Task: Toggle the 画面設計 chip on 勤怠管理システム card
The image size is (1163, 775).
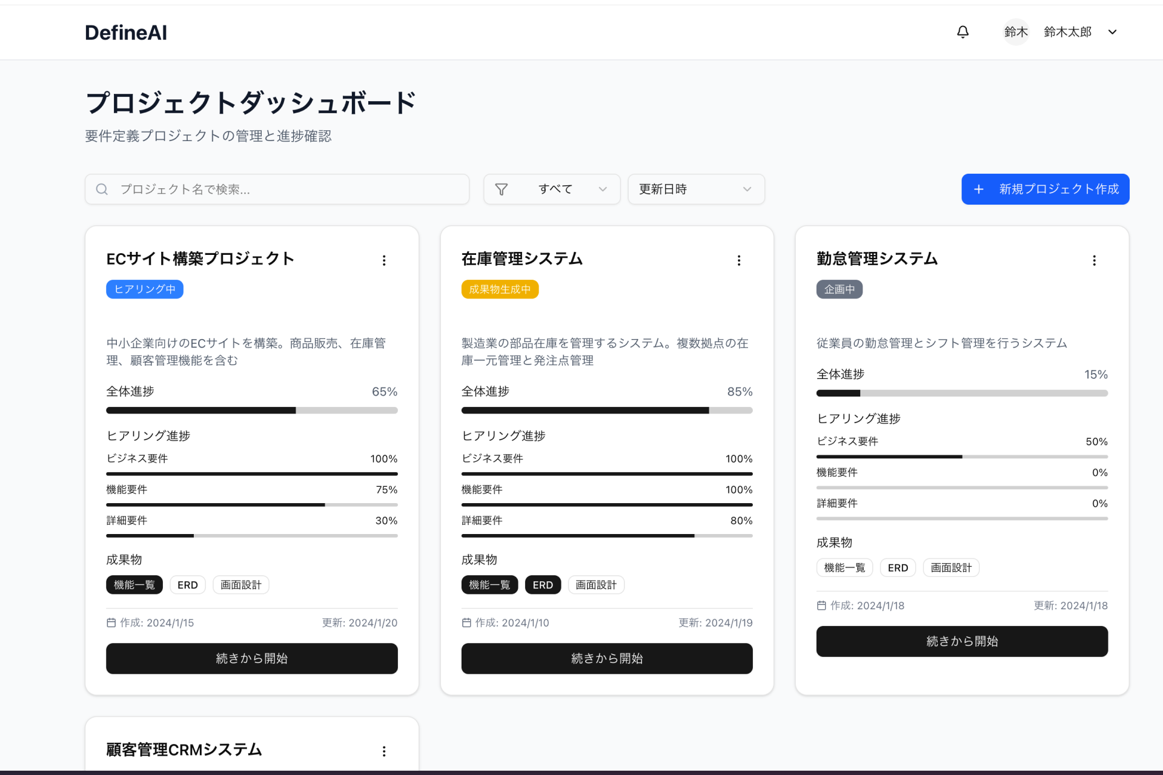Action: [951, 567]
